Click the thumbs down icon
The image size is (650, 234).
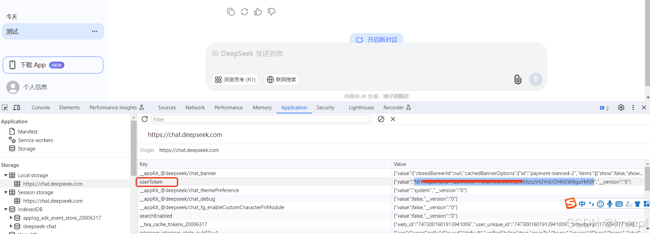point(272,12)
